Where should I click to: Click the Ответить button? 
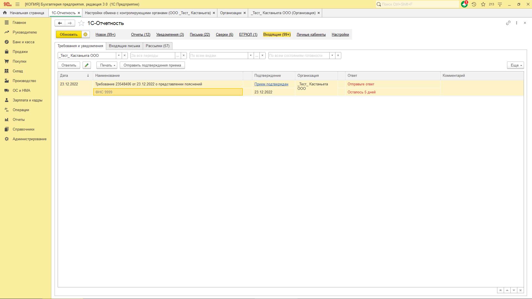tap(69, 65)
